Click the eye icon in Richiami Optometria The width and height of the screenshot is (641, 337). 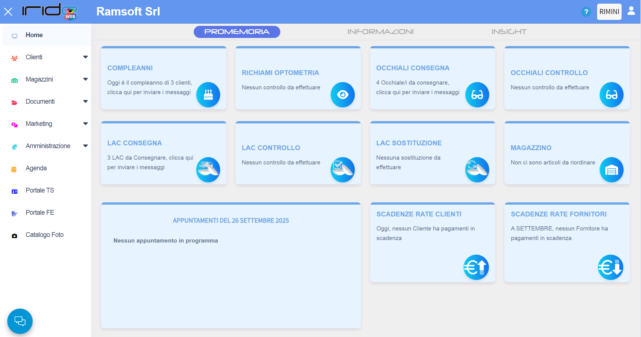coord(342,95)
